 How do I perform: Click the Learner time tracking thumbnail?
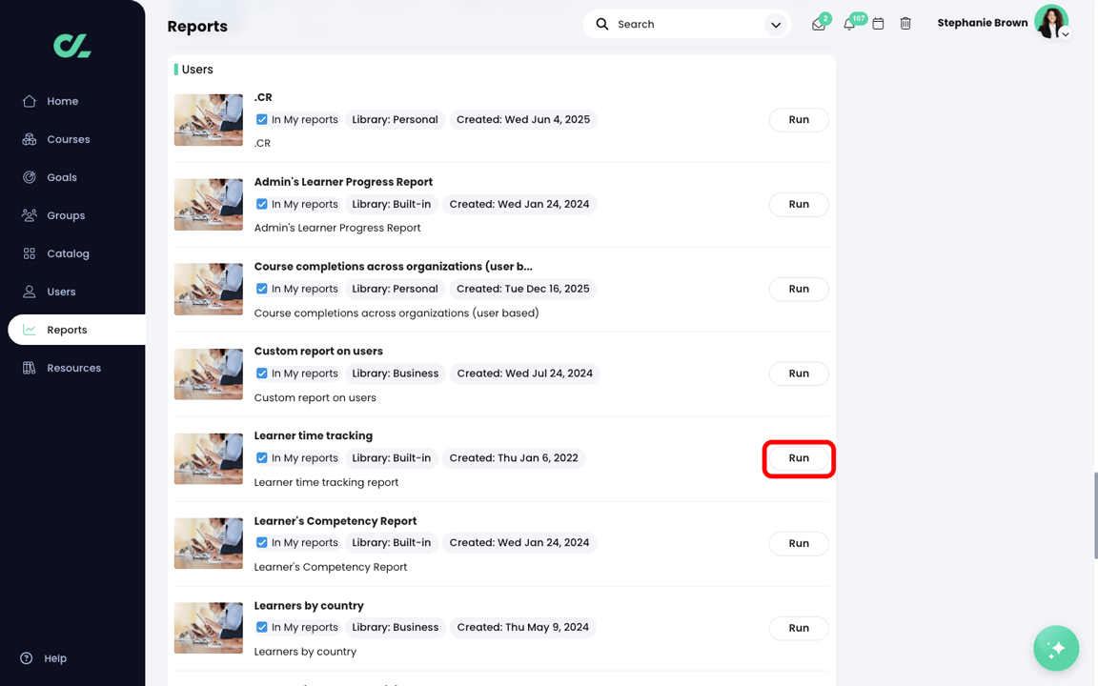(x=209, y=458)
